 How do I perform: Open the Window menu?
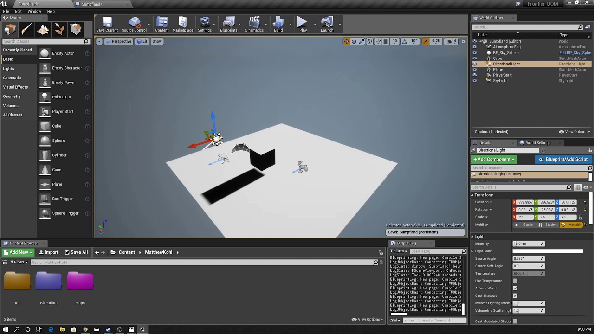click(34, 11)
